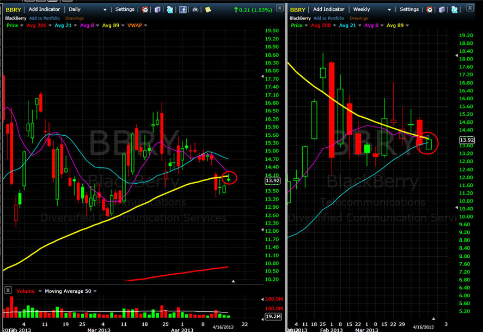The width and height of the screenshot is (483, 332).
Task: Expand Avg 89 options in Weekly chart
Action: (407, 26)
